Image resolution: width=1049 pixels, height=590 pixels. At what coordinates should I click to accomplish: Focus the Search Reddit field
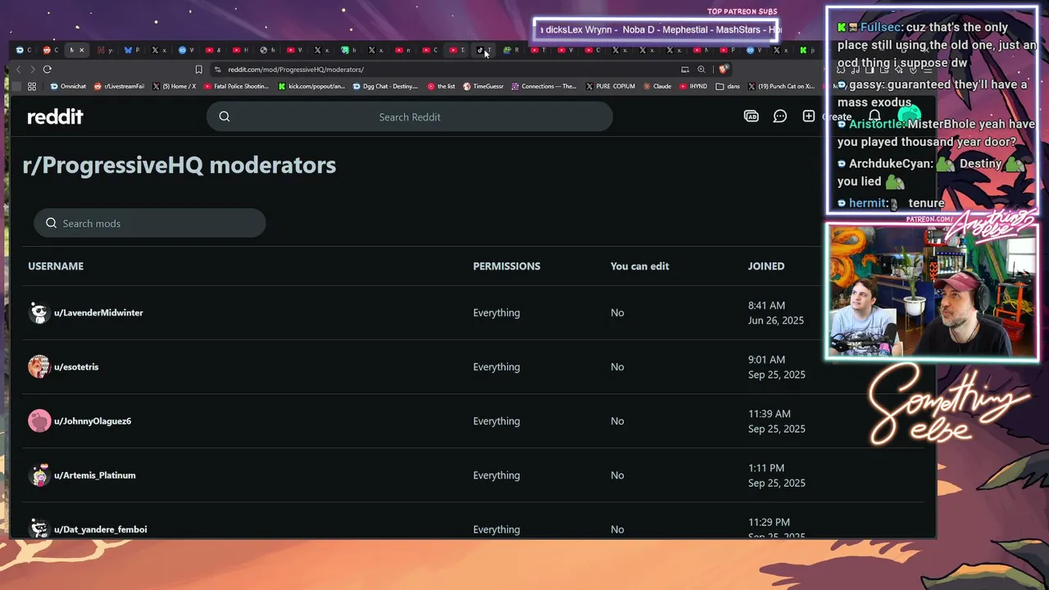point(410,116)
